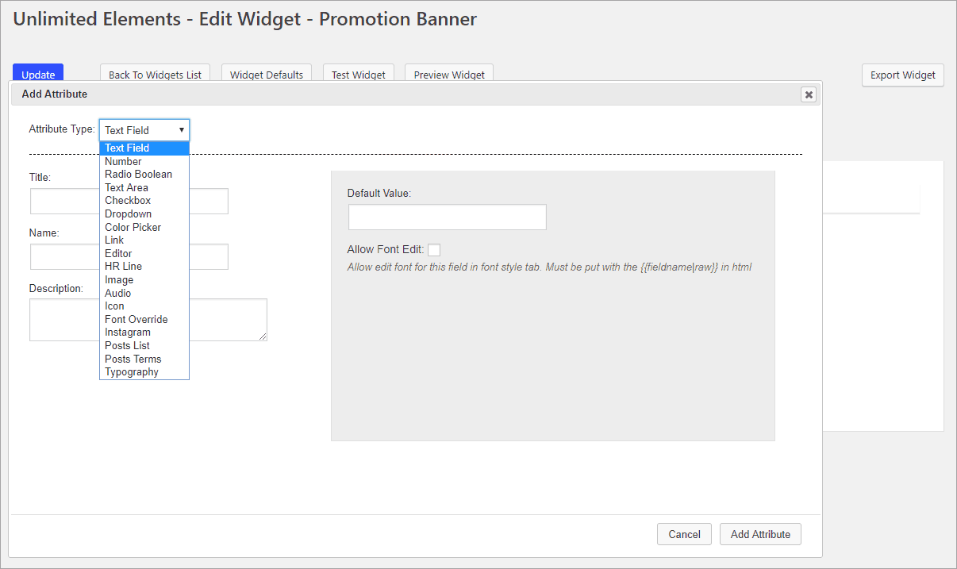Open Preview Widget

(x=449, y=74)
